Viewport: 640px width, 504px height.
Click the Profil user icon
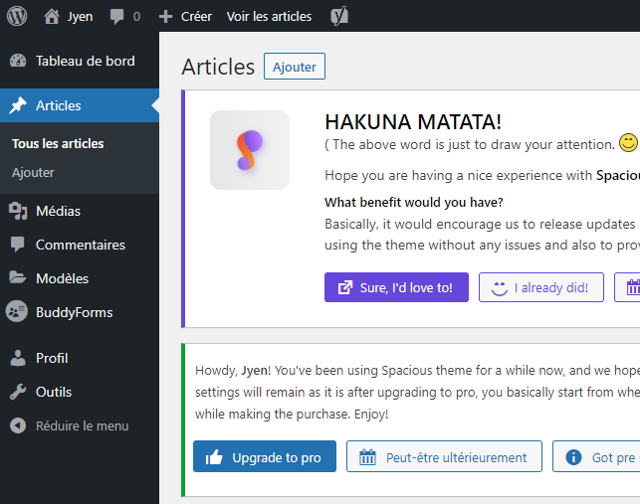[x=18, y=358]
